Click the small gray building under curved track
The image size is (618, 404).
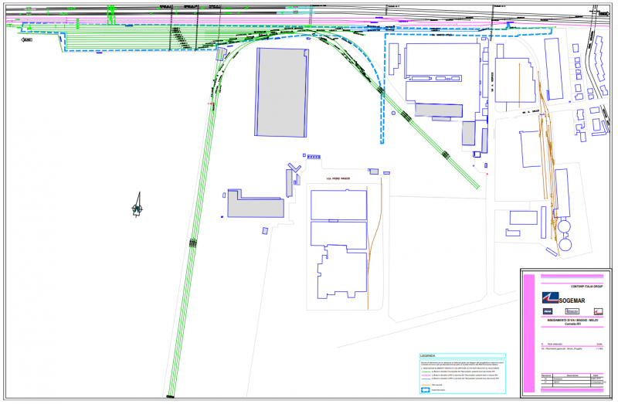point(222,54)
